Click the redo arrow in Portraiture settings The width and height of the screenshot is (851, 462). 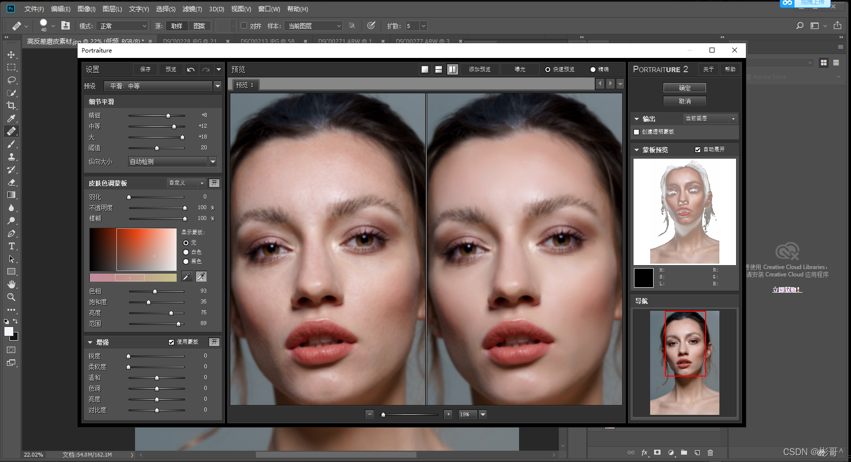point(206,69)
